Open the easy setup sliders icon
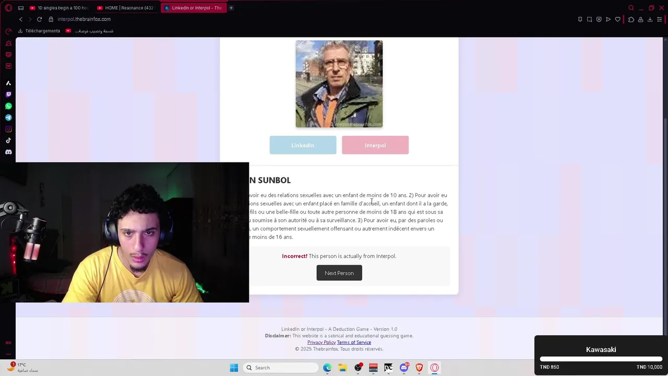Viewport: 668px width, 376px height. 660,19
